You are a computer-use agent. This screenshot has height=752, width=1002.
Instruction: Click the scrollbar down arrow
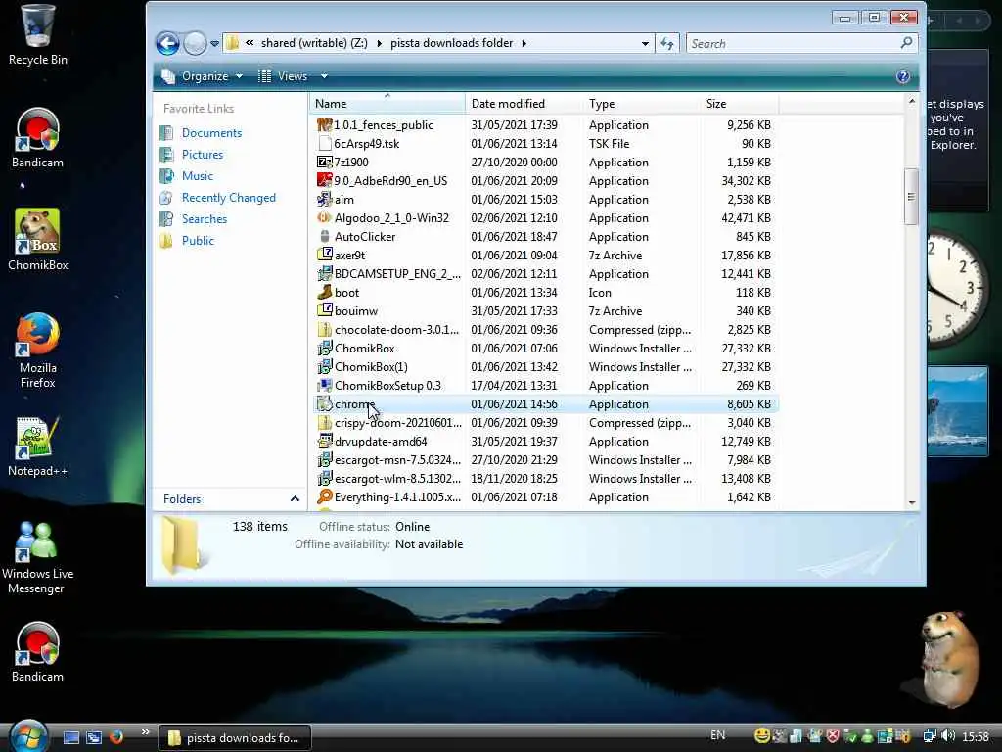(x=912, y=502)
